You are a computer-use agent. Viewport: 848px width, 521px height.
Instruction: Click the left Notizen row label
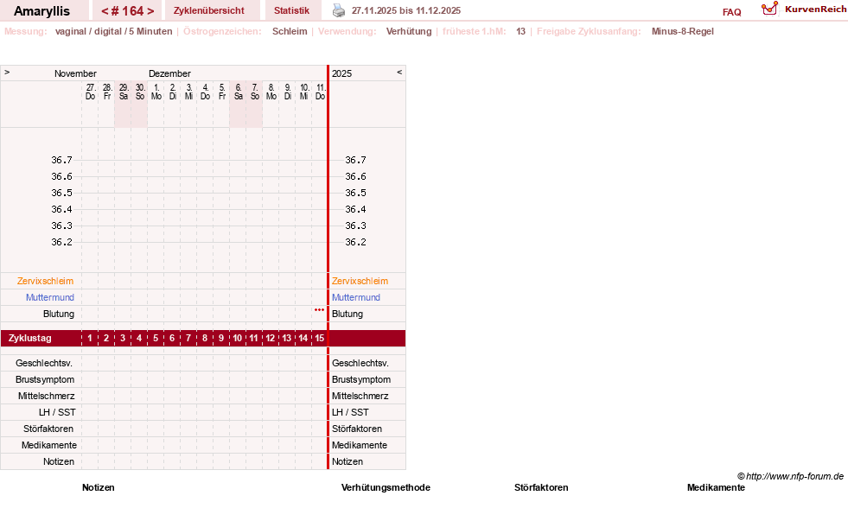(x=59, y=461)
